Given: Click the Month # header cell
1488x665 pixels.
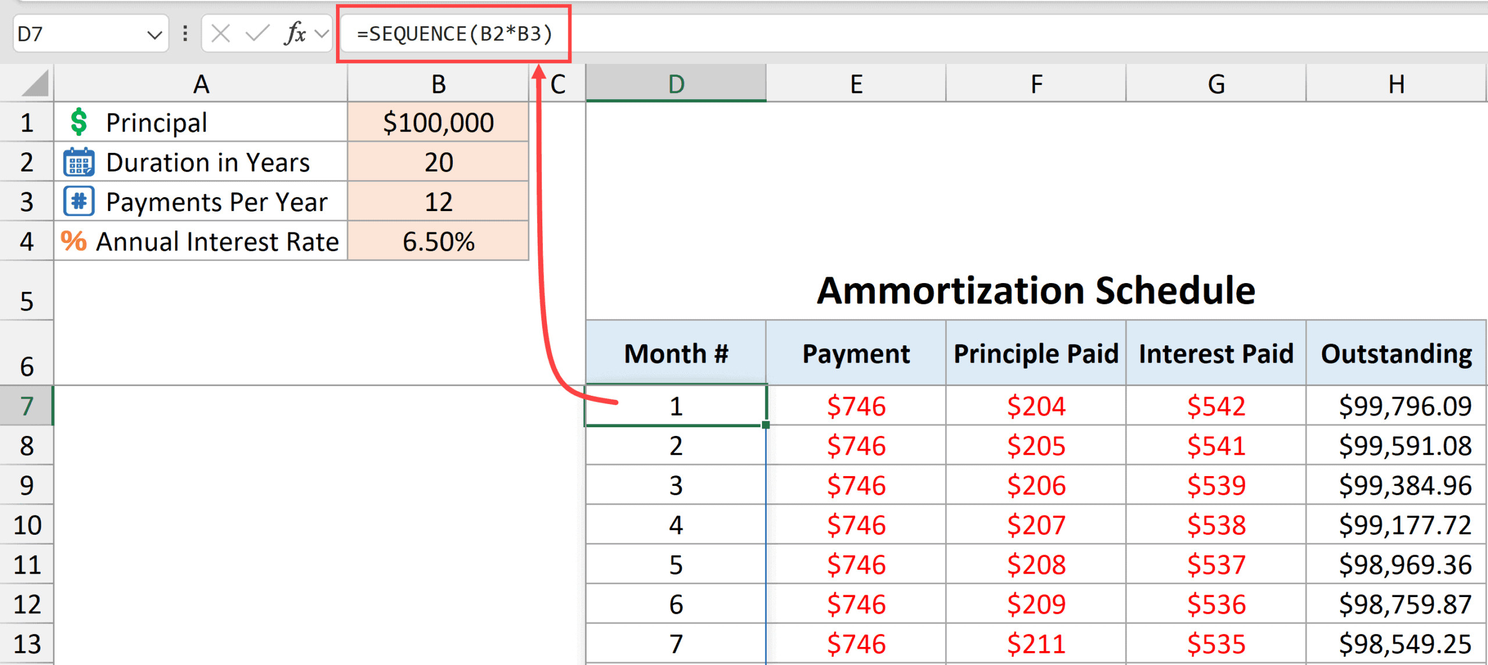Looking at the screenshot, I should coord(676,353).
